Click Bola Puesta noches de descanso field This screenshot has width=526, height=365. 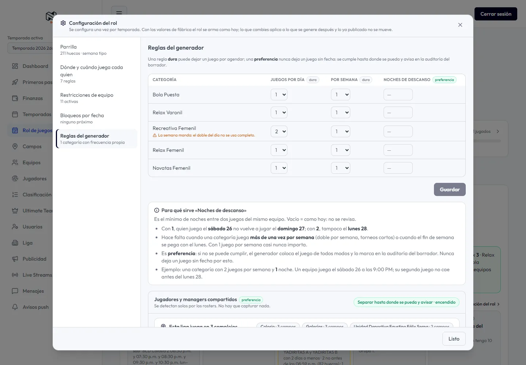coord(398,95)
